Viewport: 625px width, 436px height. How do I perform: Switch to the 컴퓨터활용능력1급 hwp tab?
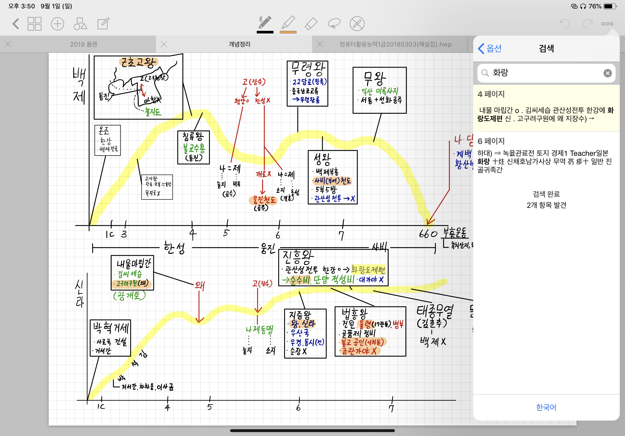pos(395,44)
